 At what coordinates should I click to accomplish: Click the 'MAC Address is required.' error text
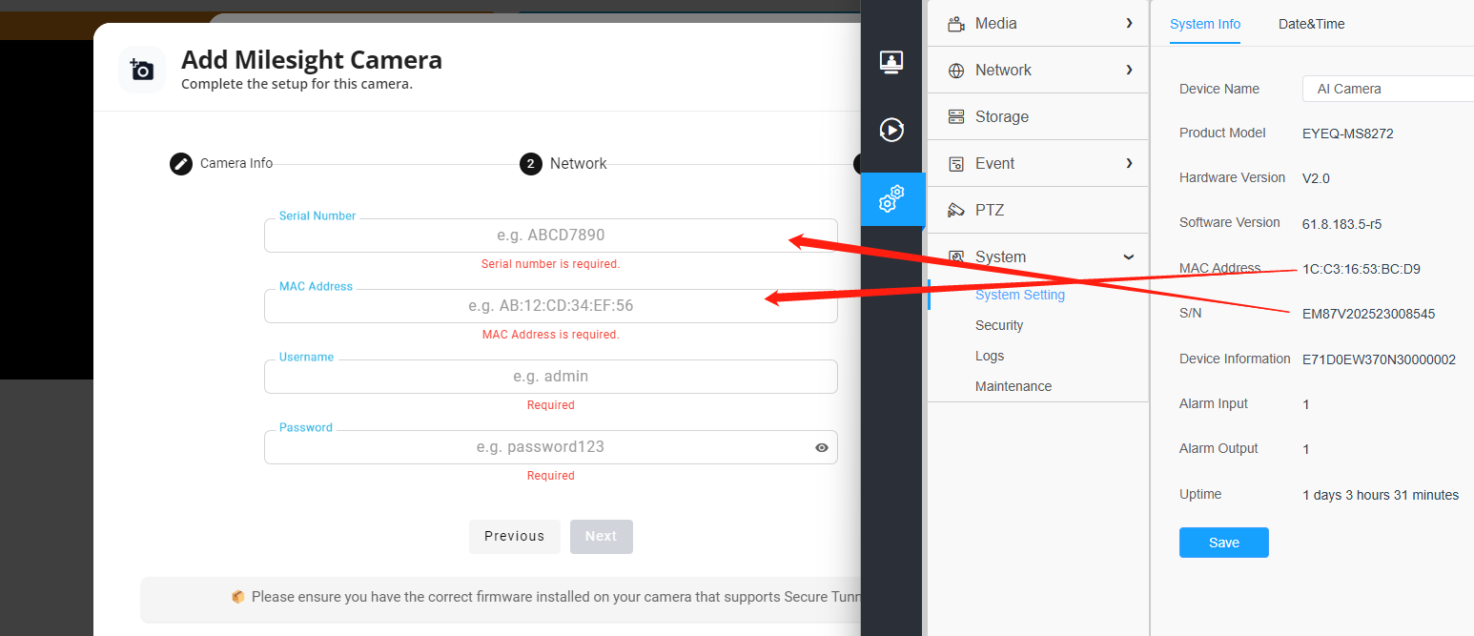[x=551, y=335]
